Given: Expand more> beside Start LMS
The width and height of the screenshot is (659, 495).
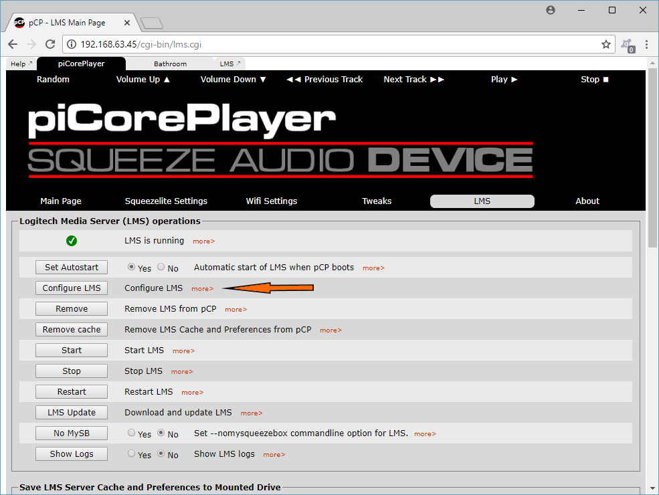Looking at the screenshot, I should click(184, 351).
